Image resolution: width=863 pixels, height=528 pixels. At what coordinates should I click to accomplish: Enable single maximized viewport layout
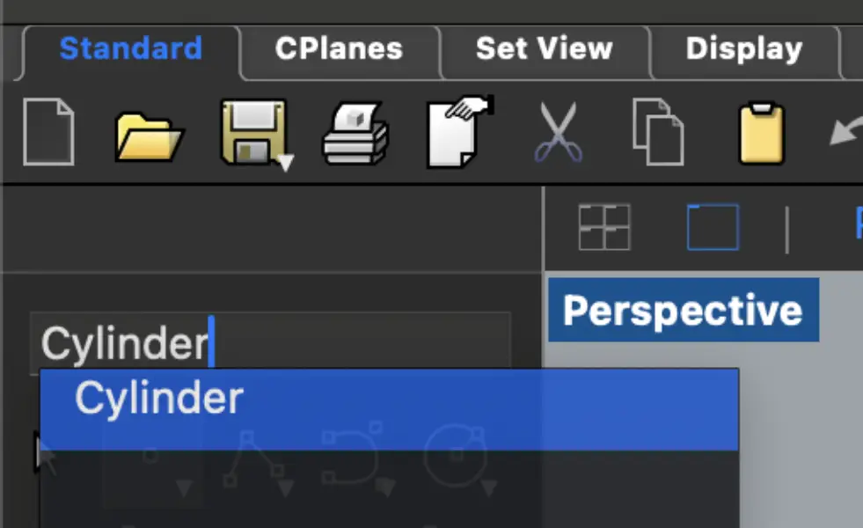(713, 226)
